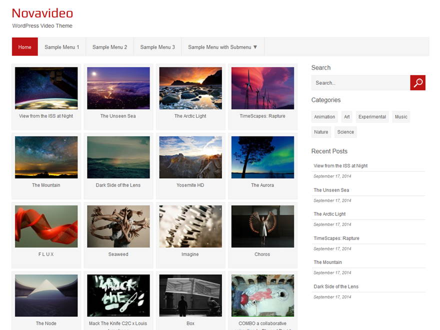Click the Seaweed video thumbnail
This screenshot has height=330, width=440.
[x=118, y=226]
